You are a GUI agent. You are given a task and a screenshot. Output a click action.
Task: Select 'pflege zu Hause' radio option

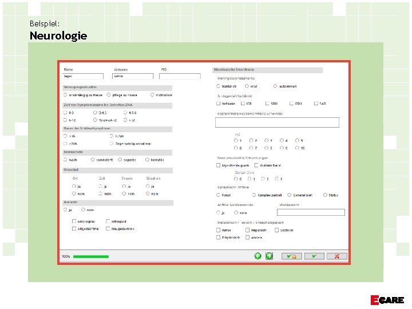click(109, 95)
